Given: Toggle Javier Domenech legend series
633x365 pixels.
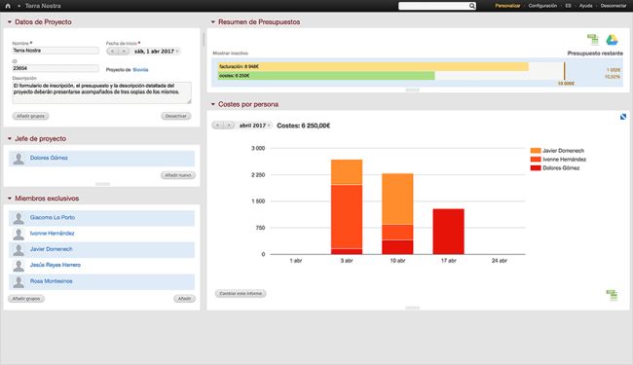Looking at the screenshot, I should [x=557, y=151].
